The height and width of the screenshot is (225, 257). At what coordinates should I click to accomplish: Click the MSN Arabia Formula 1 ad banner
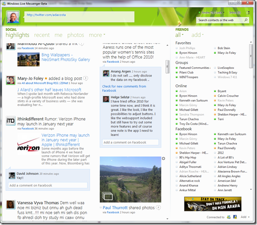click(213, 204)
